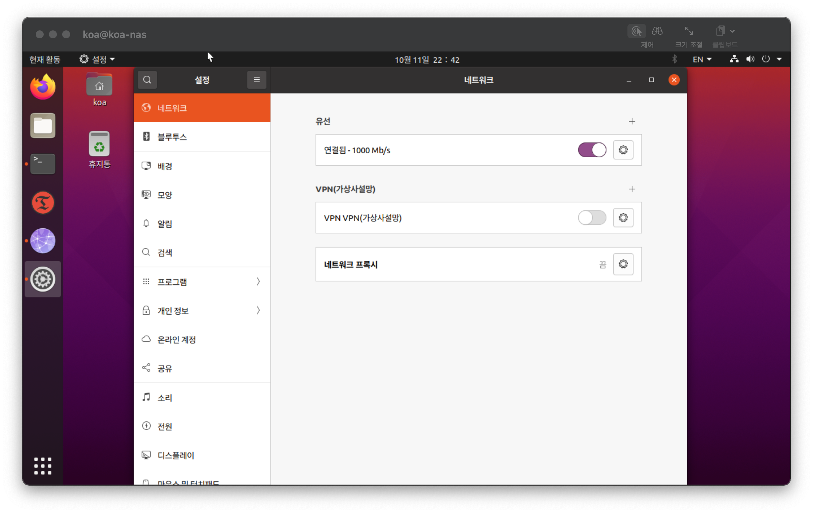
Task: Add a wired connection with plus
Action: [632, 122]
